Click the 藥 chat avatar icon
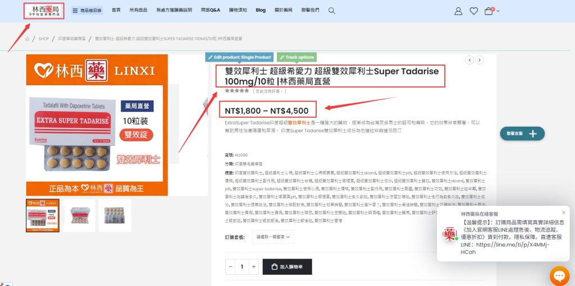 (x=450, y=234)
